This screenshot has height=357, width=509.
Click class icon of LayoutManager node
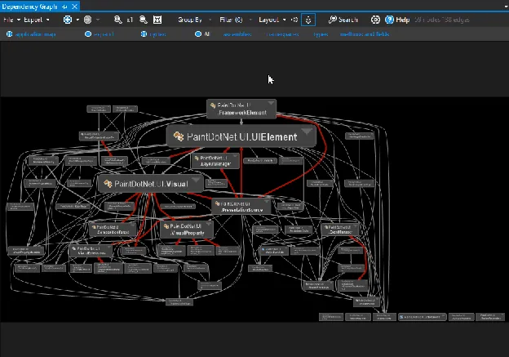click(x=197, y=158)
